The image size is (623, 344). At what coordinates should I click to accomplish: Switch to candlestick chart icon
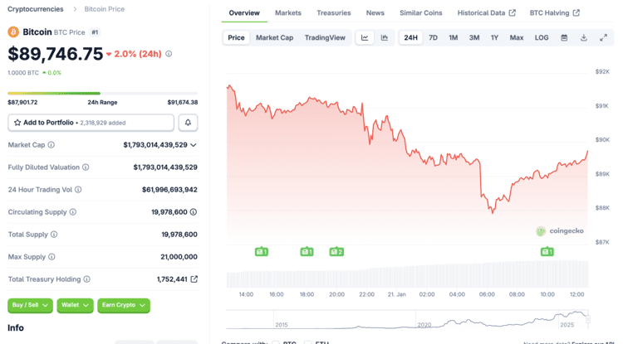[x=385, y=38]
